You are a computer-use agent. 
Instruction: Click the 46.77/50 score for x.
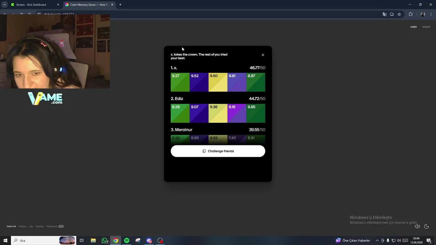(x=257, y=68)
